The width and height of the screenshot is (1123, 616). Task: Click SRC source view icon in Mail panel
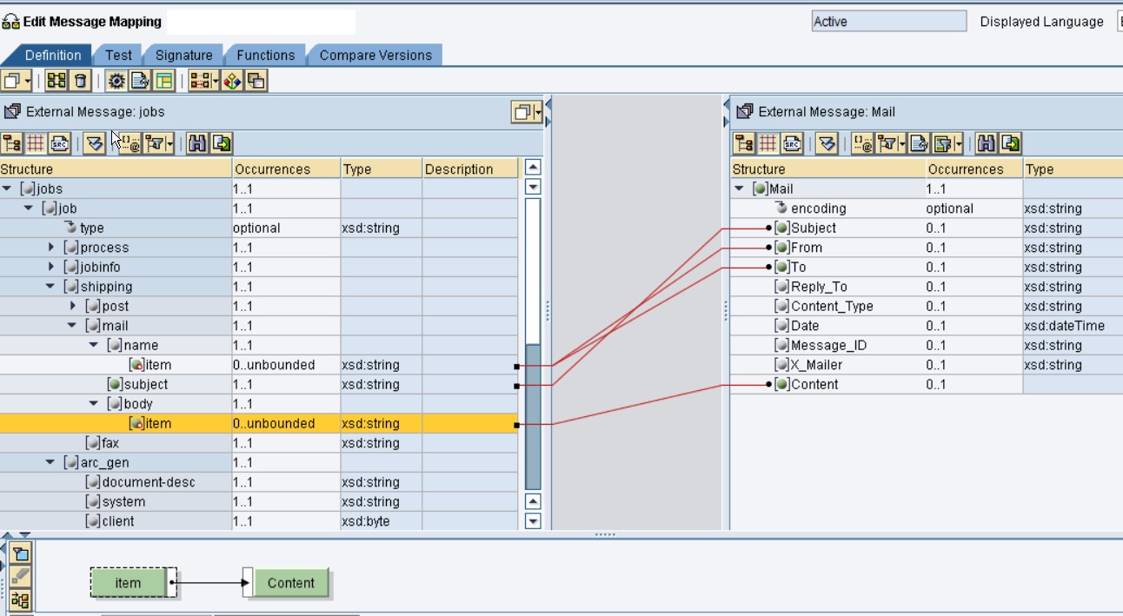[x=792, y=143]
